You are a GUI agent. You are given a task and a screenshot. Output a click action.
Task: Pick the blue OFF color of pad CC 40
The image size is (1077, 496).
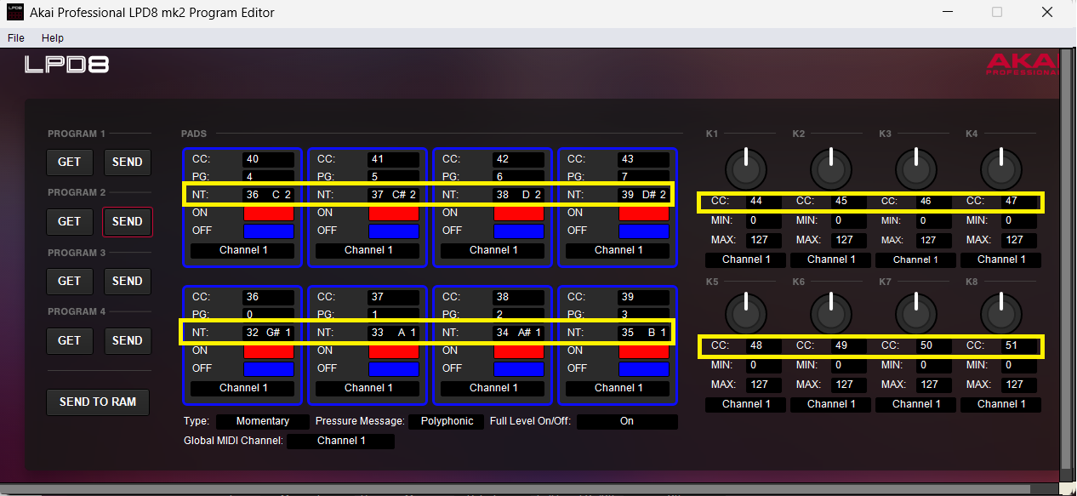click(x=269, y=231)
